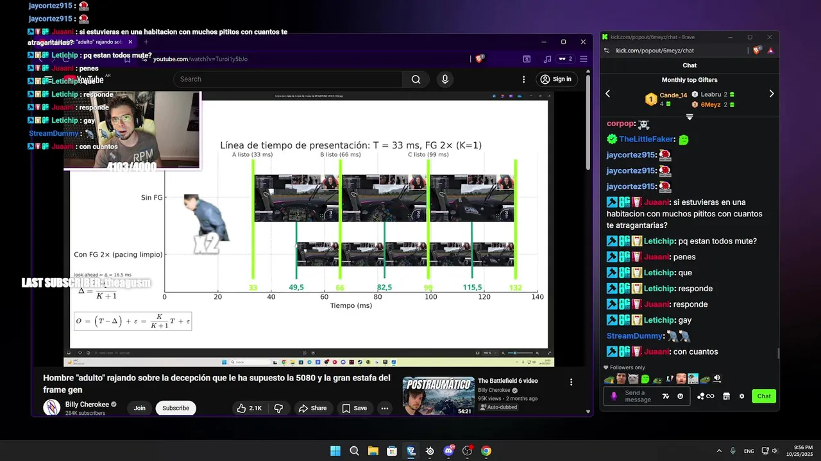Click username TheLittleFaker in chat
The height and width of the screenshot is (461, 821).
pyautogui.click(x=646, y=139)
